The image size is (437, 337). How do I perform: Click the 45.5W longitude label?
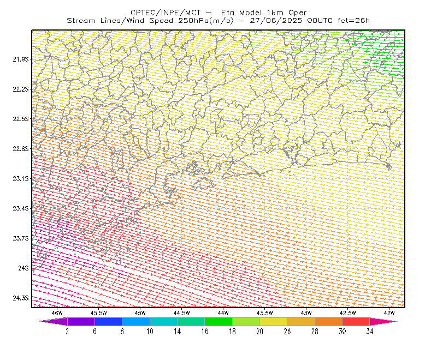(x=99, y=313)
